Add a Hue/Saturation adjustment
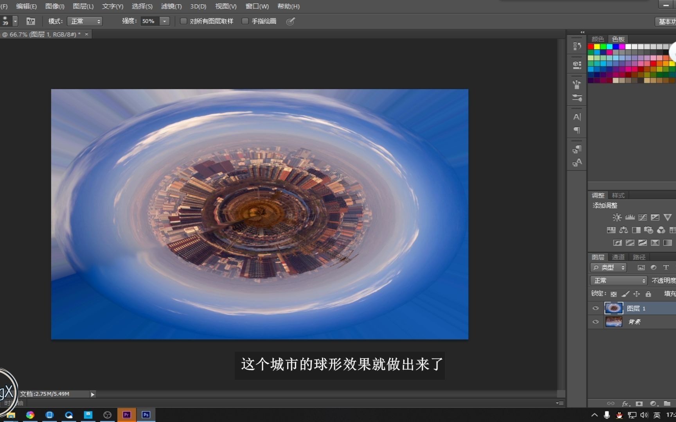Viewport: 676px width, 422px height. (x=611, y=230)
